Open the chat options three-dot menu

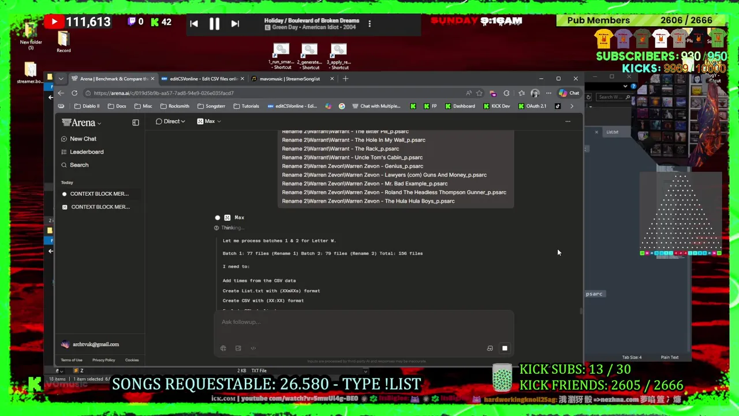point(568,121)
